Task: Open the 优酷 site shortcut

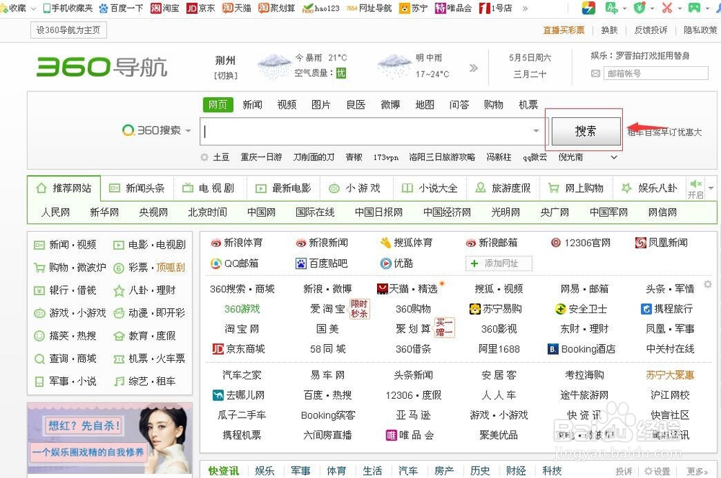Action: tap(397, 263)
